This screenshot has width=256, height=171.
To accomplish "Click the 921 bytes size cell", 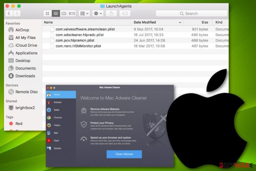I will (x=200, y=29).
